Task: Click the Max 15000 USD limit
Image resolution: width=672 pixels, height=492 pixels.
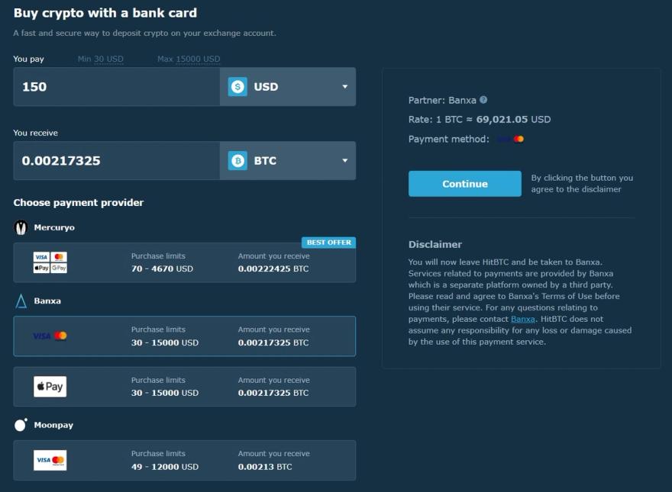Action: tap(189, 59)
